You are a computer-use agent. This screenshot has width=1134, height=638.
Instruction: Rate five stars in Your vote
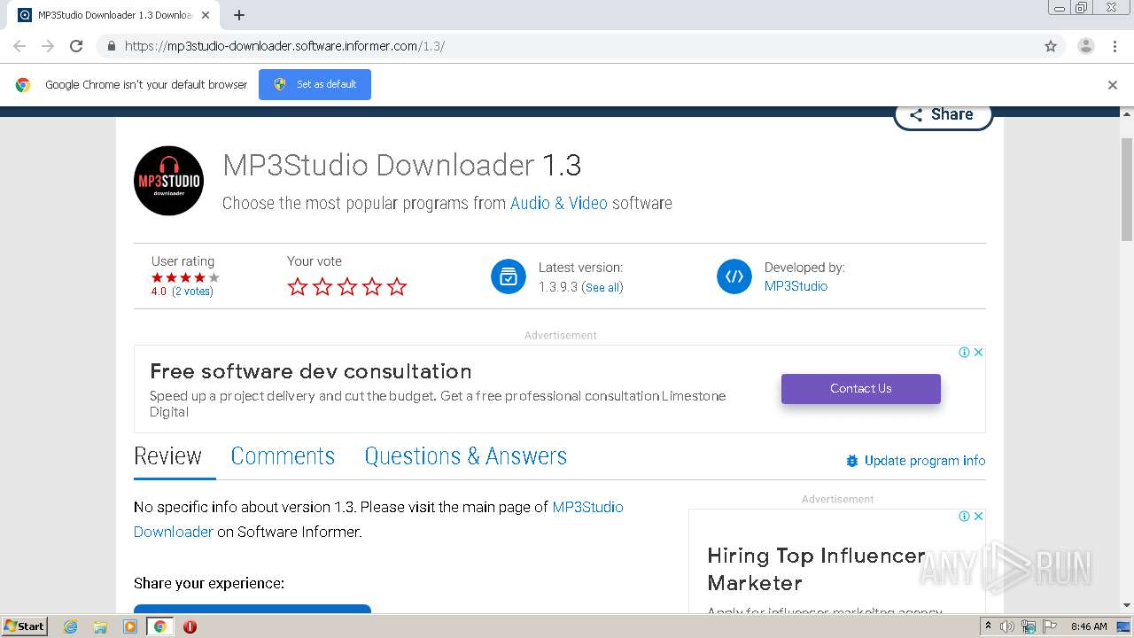click(397, 286)
